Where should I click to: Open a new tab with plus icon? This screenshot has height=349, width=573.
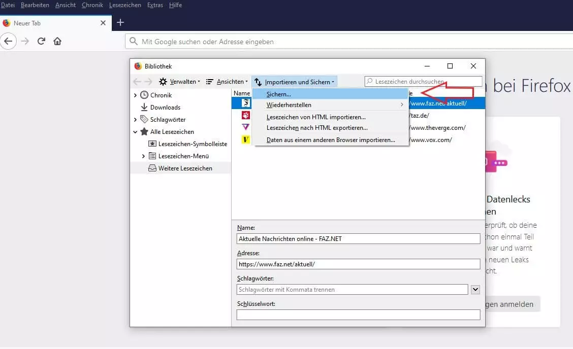(x=120, y=22)
